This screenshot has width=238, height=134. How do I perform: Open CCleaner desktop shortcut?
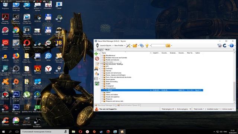(x=5, y=121)
